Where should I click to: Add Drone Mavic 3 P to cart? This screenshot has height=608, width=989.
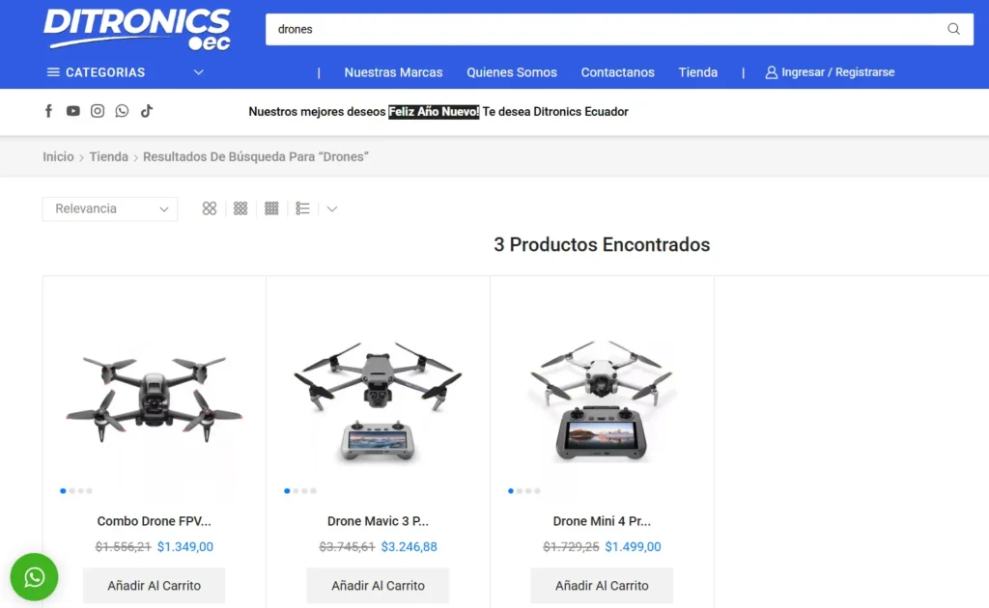(x=378, y=585)
